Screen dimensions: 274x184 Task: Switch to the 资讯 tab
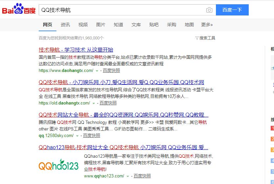(x=65, y=25)
